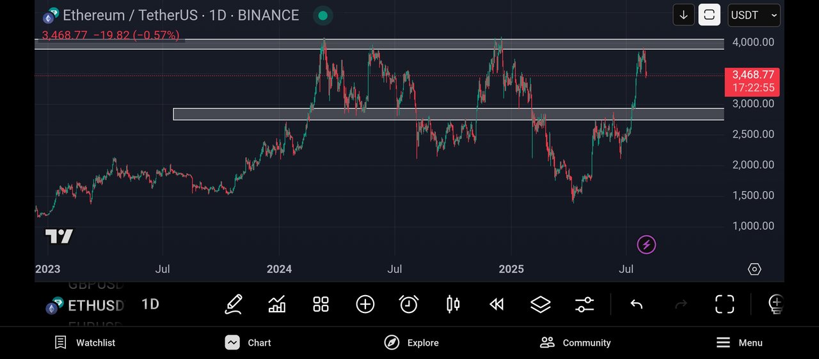Click the purple lightning flash icon

click(646, 244)
